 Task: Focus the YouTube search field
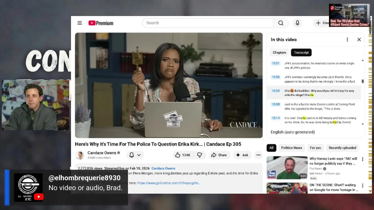[x=208, y=23]
